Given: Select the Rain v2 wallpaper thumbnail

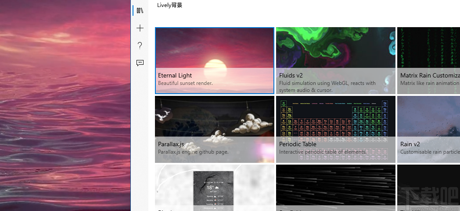Looking at the screenshot, I should [428, 129].
